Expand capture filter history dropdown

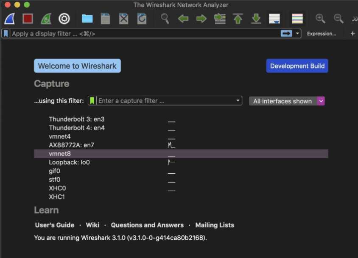click(238, 100)
